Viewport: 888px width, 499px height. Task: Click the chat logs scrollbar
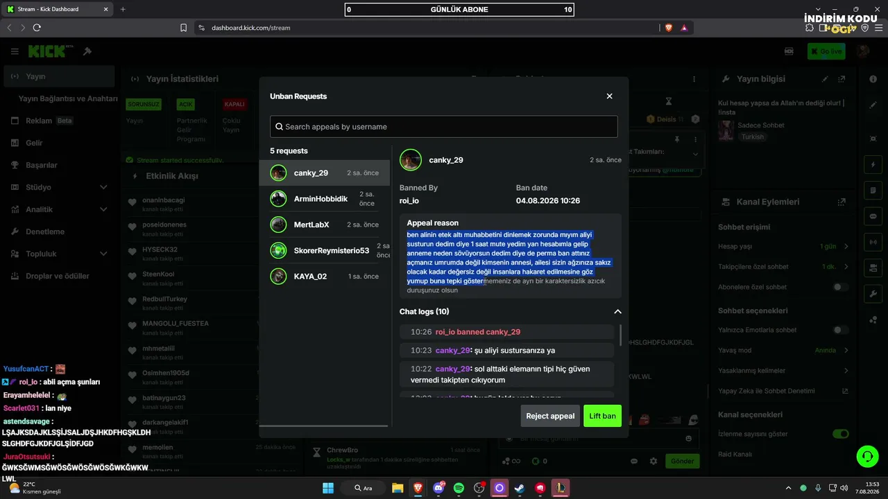pos(620,334)
